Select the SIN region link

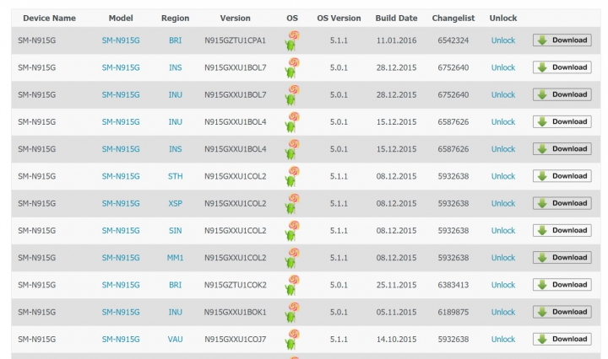tap(176, 231)
